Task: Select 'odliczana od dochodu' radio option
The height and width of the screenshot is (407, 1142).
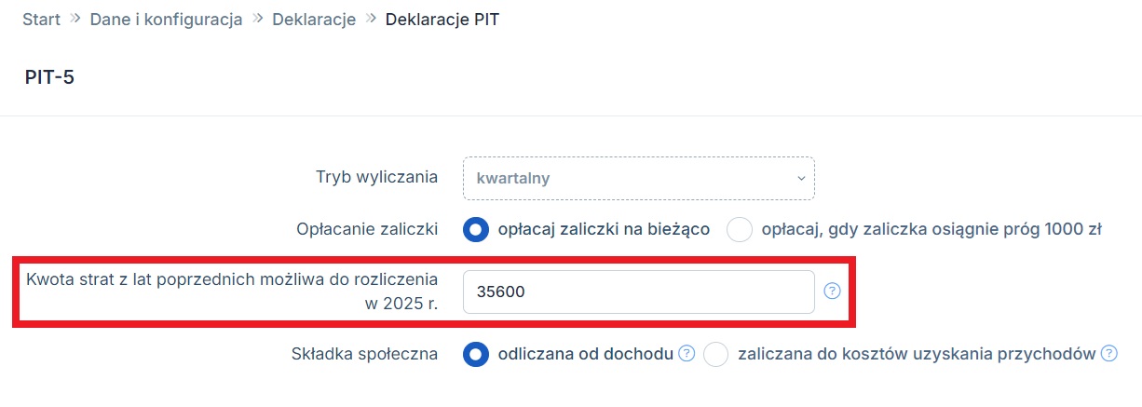Action: [476, 354]
